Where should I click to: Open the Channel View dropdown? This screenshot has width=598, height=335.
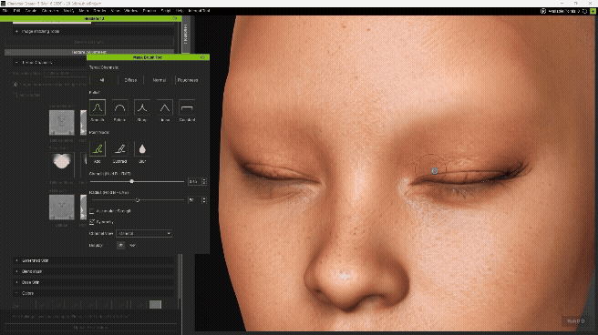[144, 233]
